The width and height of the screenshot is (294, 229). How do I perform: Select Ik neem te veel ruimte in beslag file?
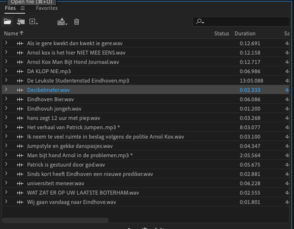coord(105,137)
